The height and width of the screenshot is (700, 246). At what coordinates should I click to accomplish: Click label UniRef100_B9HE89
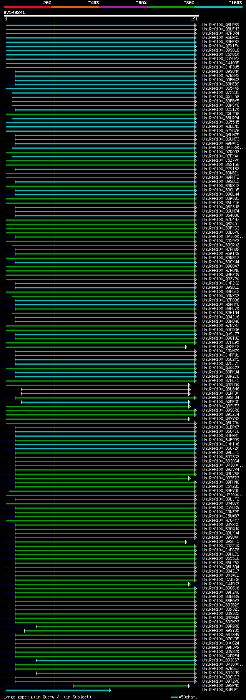(x=221, y=84)
